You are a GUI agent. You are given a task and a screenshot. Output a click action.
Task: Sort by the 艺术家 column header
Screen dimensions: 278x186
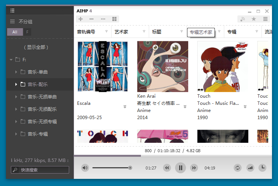click(x=121, y=32)
